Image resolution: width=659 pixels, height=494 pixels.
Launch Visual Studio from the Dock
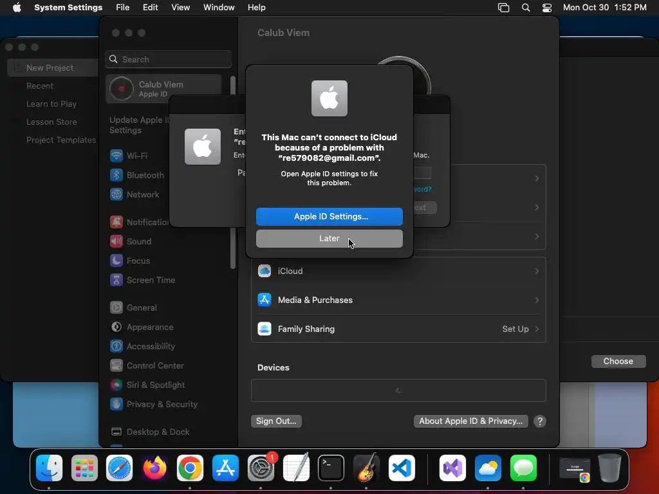click(x=452, y=468)
